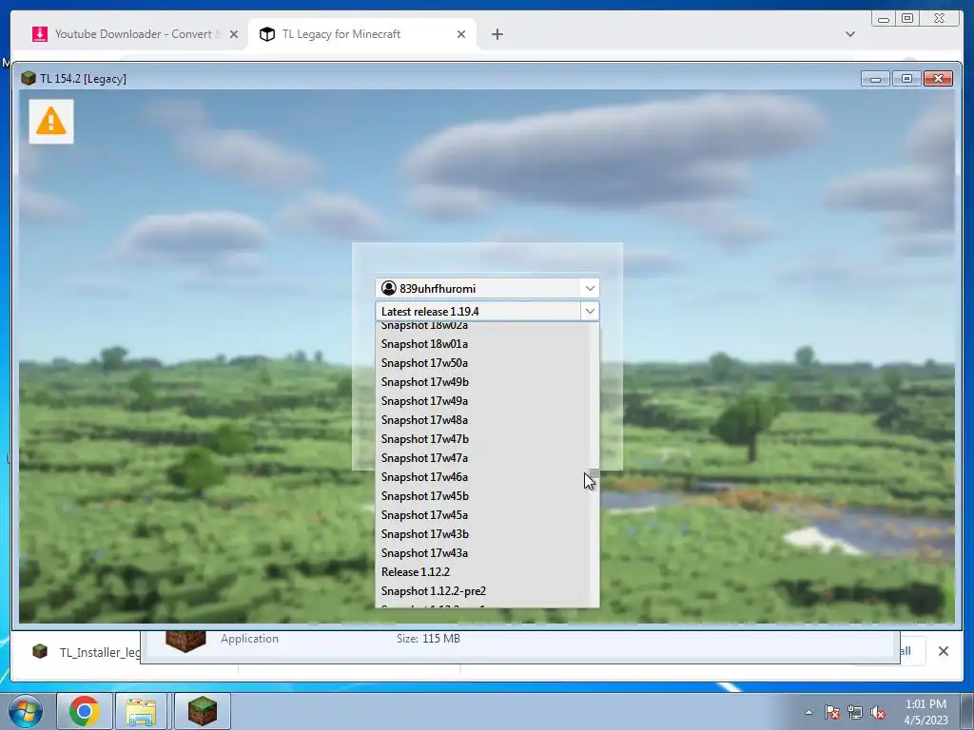
Task: Minimize the TL Legacy launcher window
Action: [875, 79]
